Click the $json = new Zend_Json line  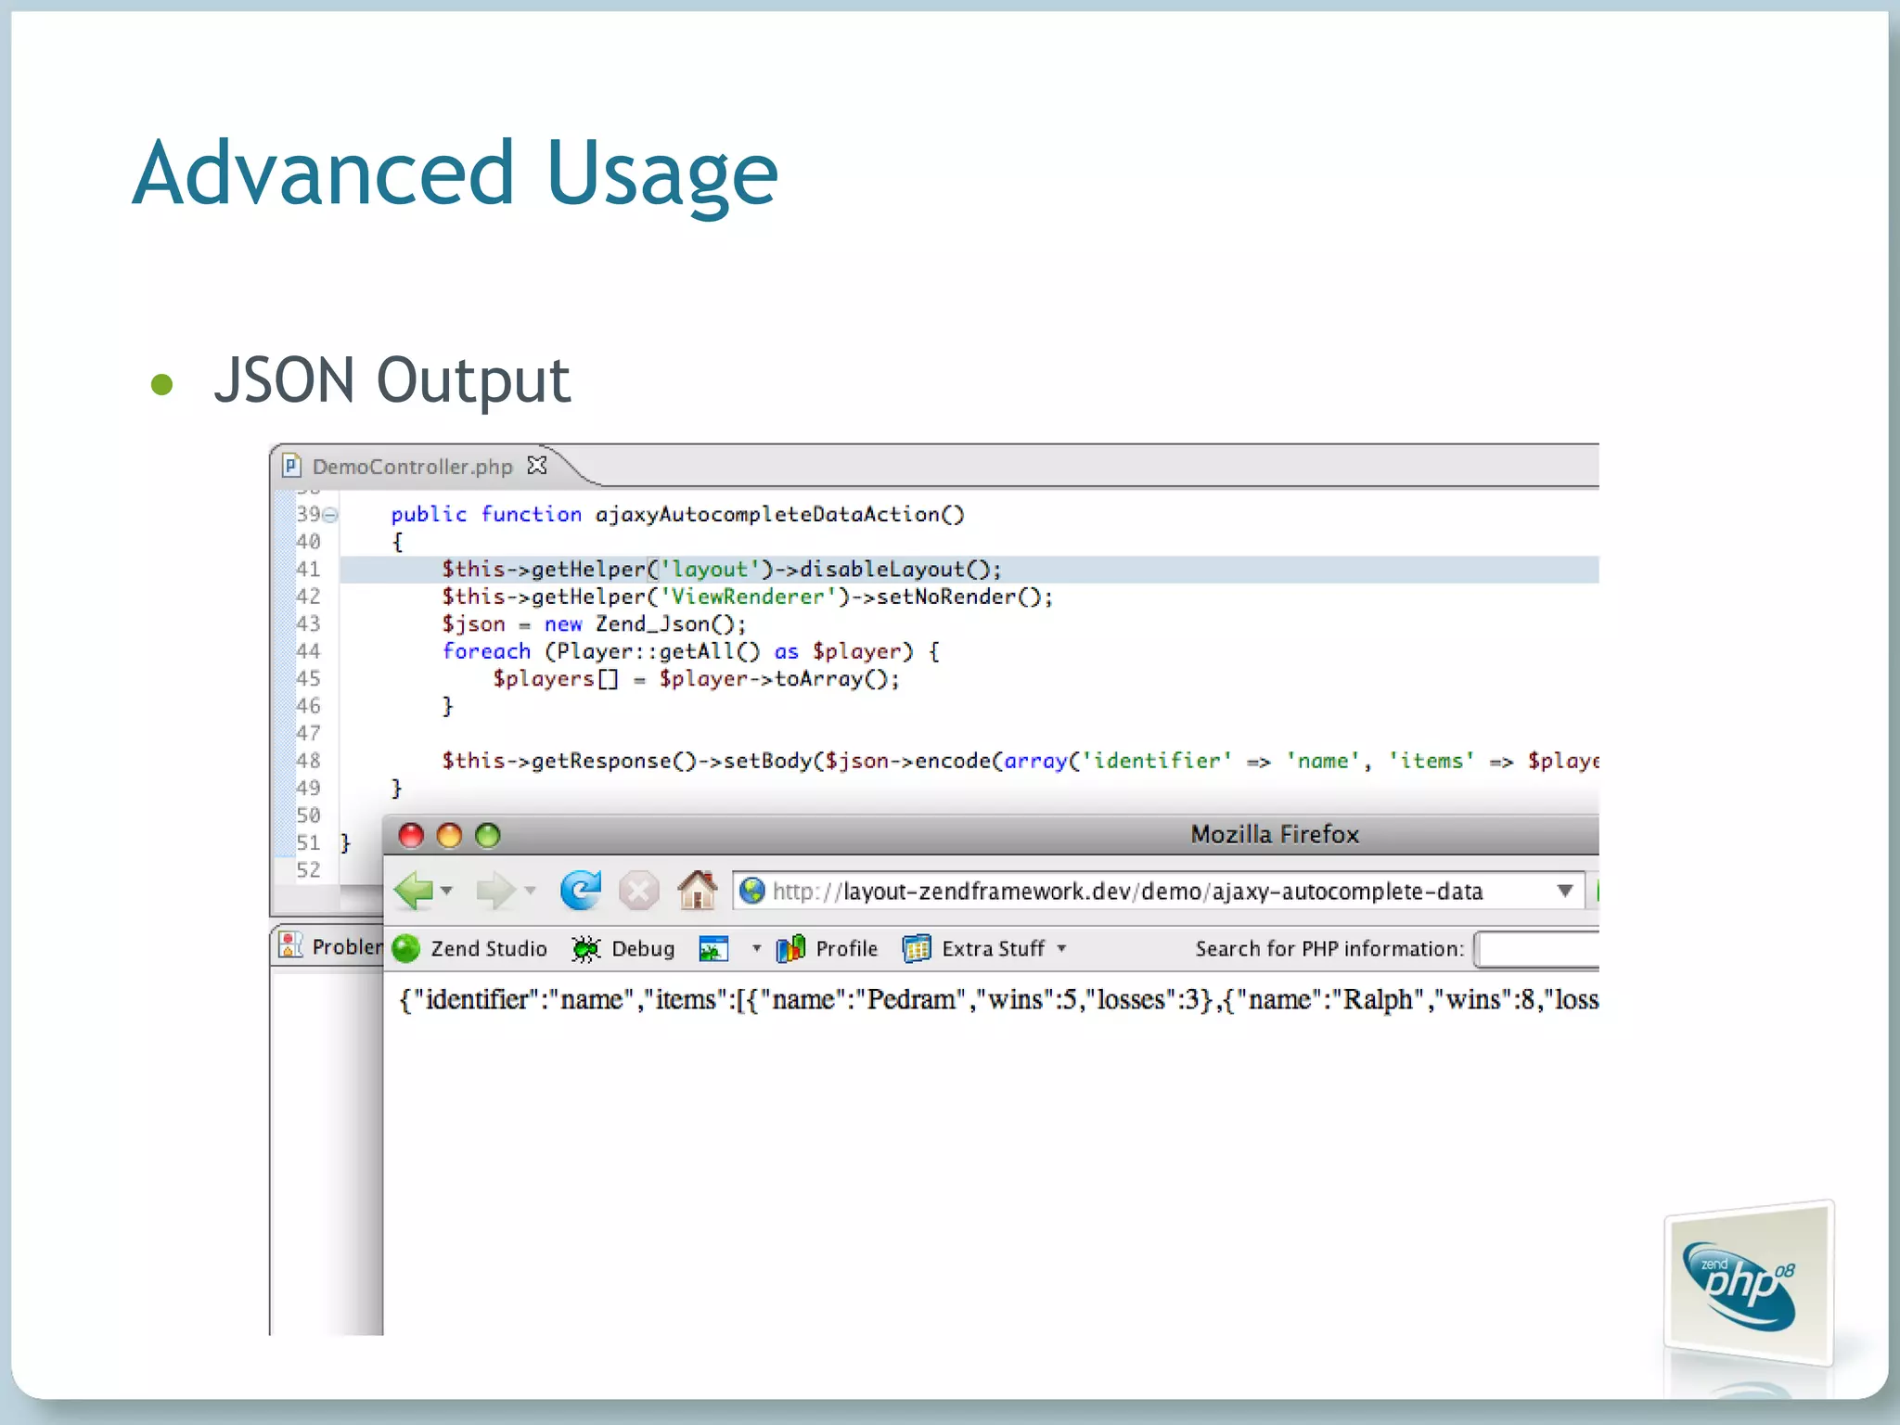coord(594,623)
